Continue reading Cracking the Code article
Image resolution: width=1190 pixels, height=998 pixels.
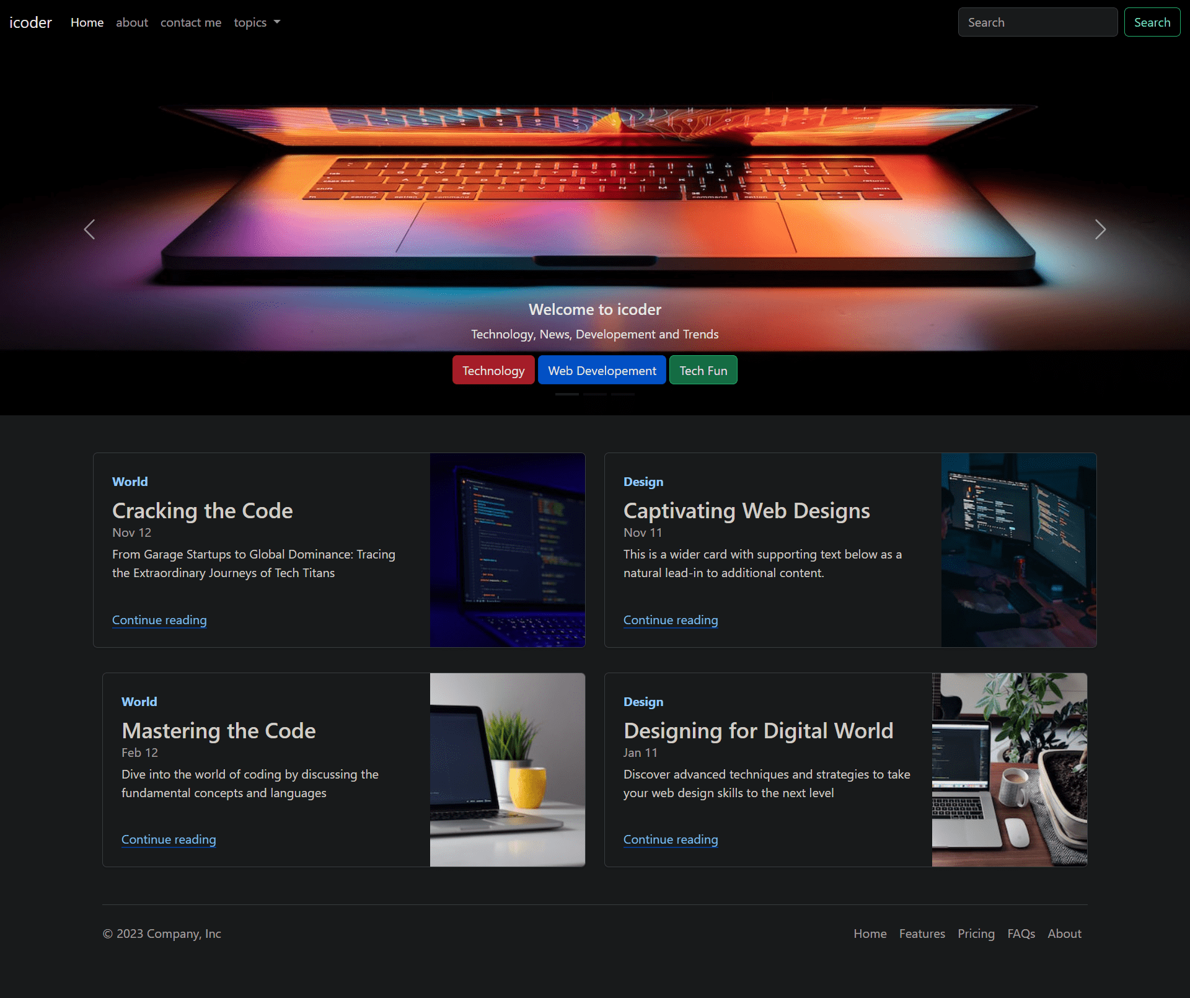(159, 619)
